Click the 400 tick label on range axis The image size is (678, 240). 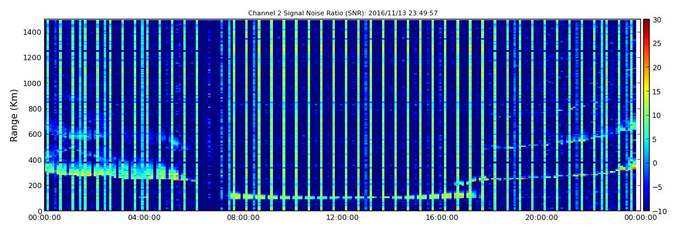tap(35, 160)
